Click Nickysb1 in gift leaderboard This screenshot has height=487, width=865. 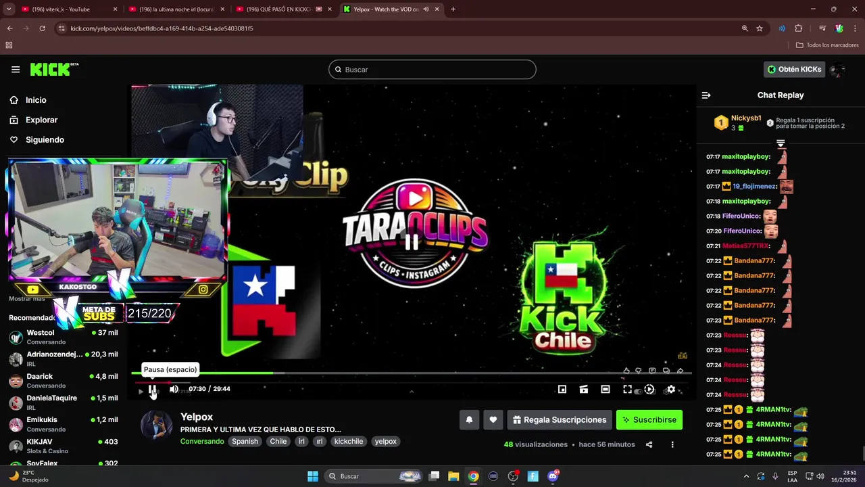tap(746, 118)
